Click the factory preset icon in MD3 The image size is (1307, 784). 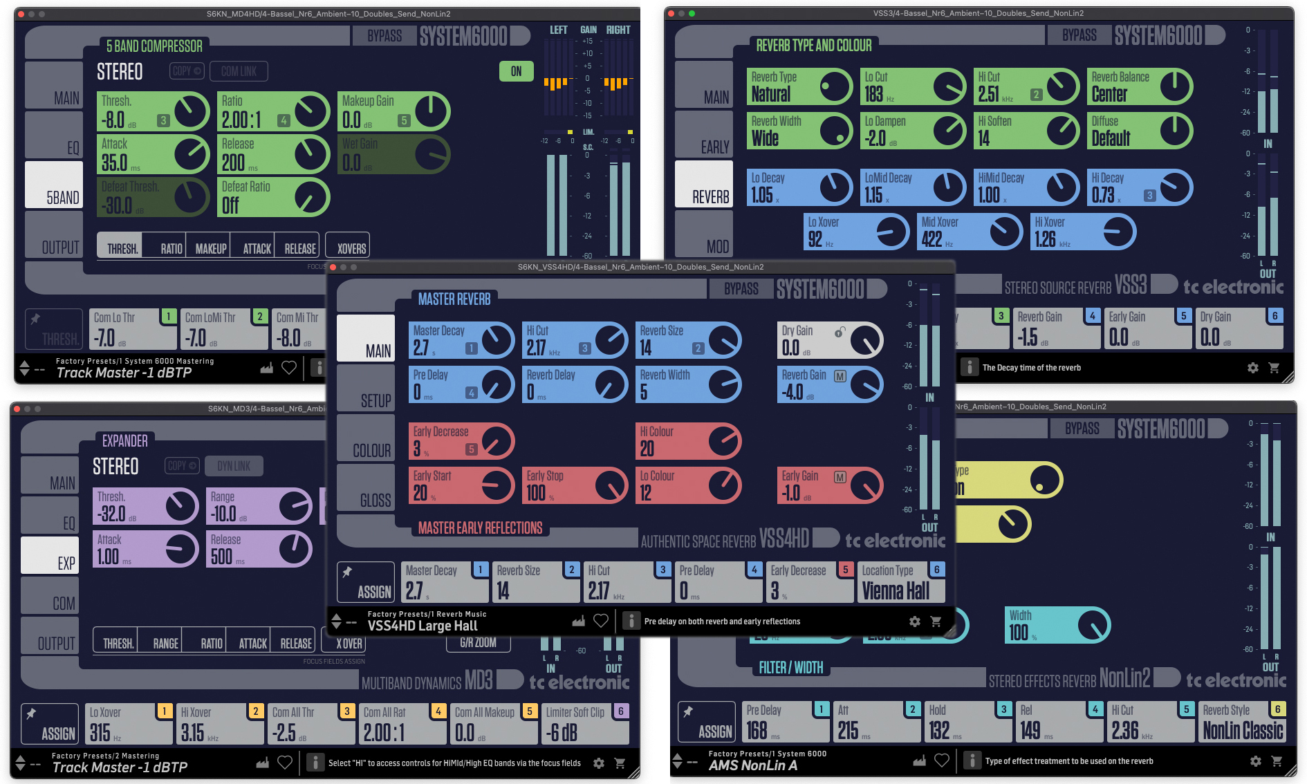[262, 763]
